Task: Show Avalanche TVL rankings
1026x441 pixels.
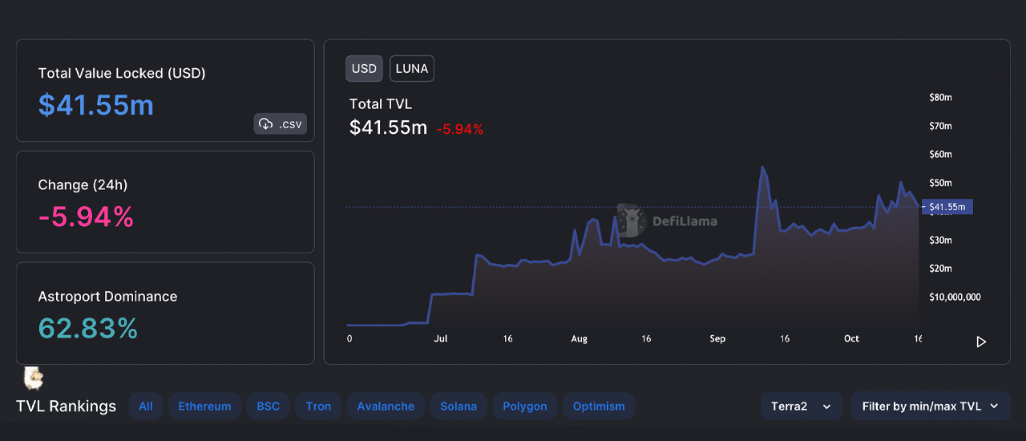Action: click(386, 407)
